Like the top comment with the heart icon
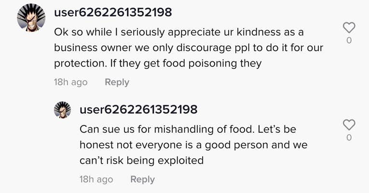The width and height of the screenshot is (369, 193). pos(349,28)
